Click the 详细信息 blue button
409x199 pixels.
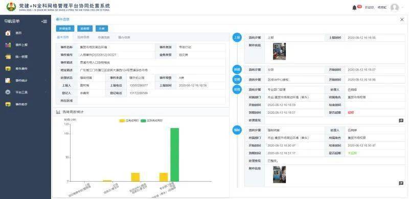[65, 29]
